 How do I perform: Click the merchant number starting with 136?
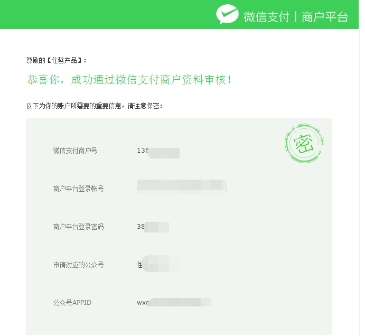pyautogui.click(x=158, y=153)
